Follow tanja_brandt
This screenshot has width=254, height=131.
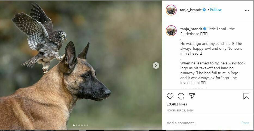[216, 10]
